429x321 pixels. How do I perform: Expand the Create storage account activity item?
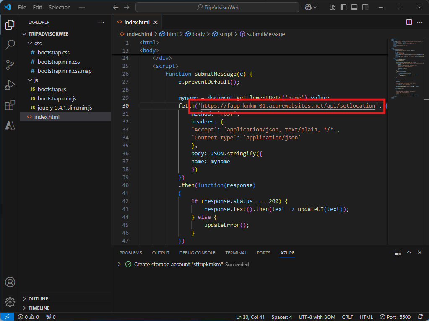(119, 264)
